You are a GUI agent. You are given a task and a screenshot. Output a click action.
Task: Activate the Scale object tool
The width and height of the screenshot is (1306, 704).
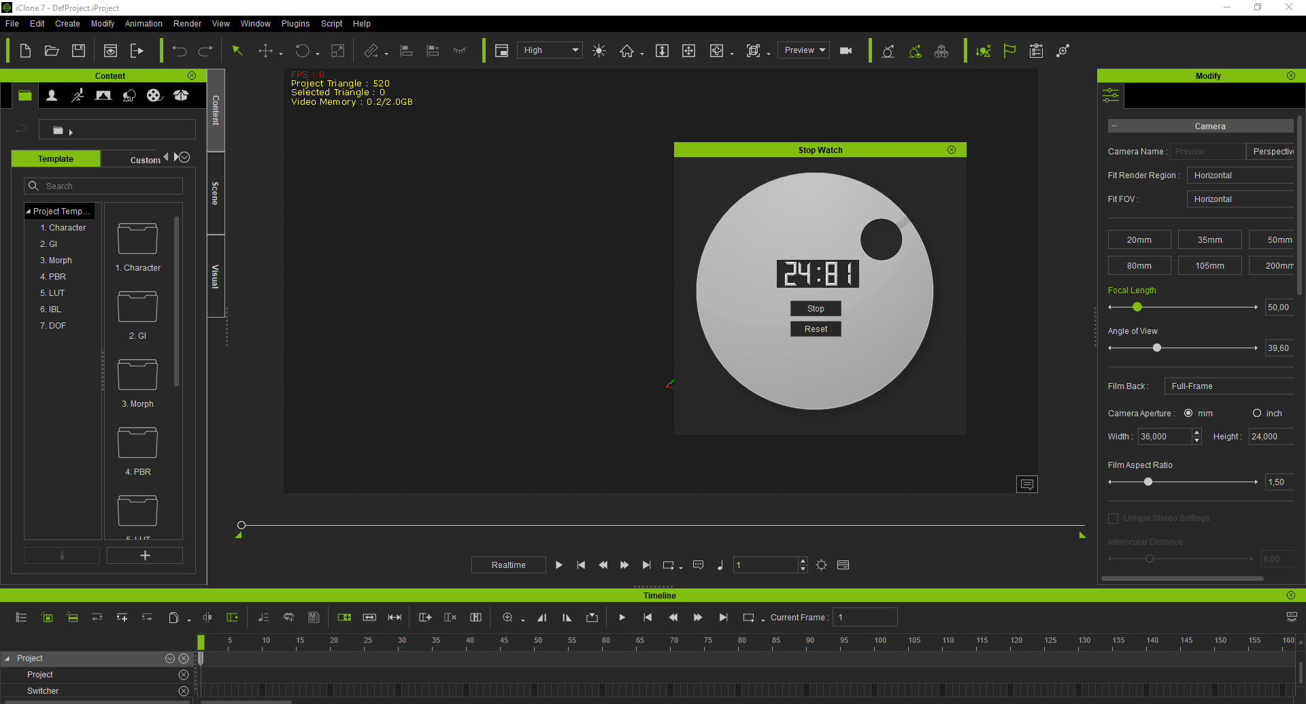coord(337,51)
